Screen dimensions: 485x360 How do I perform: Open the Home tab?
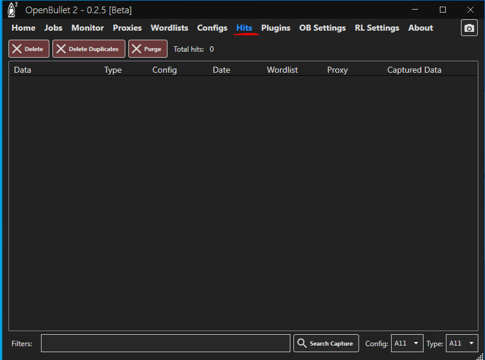pyautogui.click(x=23, y=28)
